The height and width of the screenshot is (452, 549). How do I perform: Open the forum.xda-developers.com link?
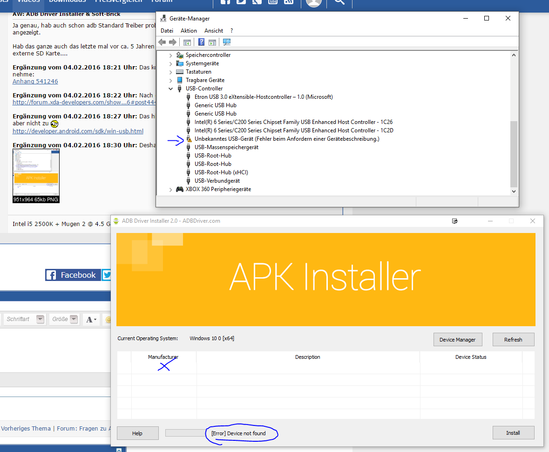click(84, 103)
